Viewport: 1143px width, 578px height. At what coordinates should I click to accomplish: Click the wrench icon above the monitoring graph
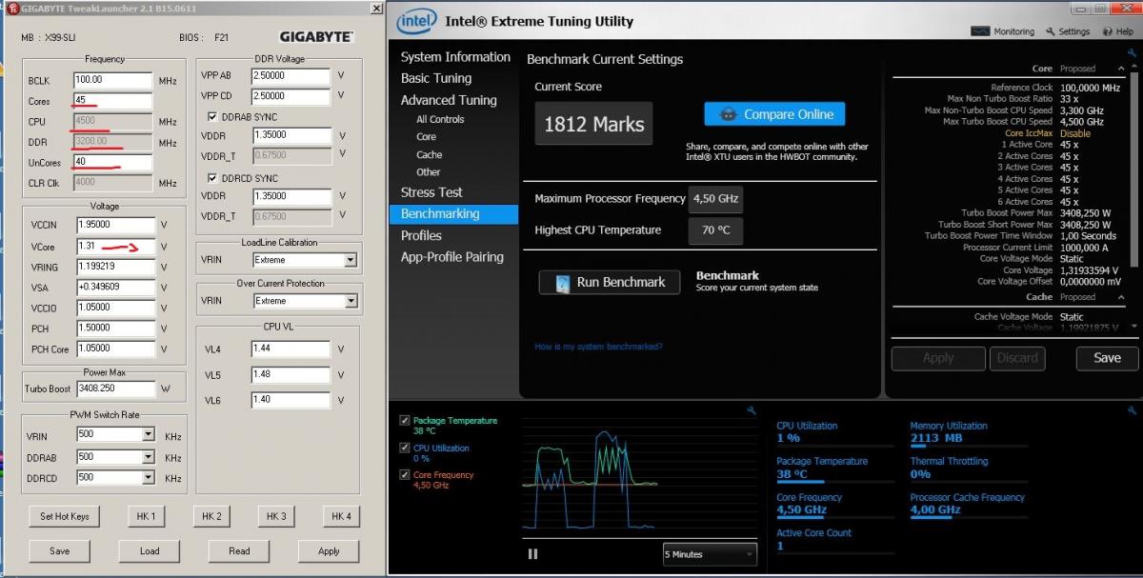click(x=751, y=410)
